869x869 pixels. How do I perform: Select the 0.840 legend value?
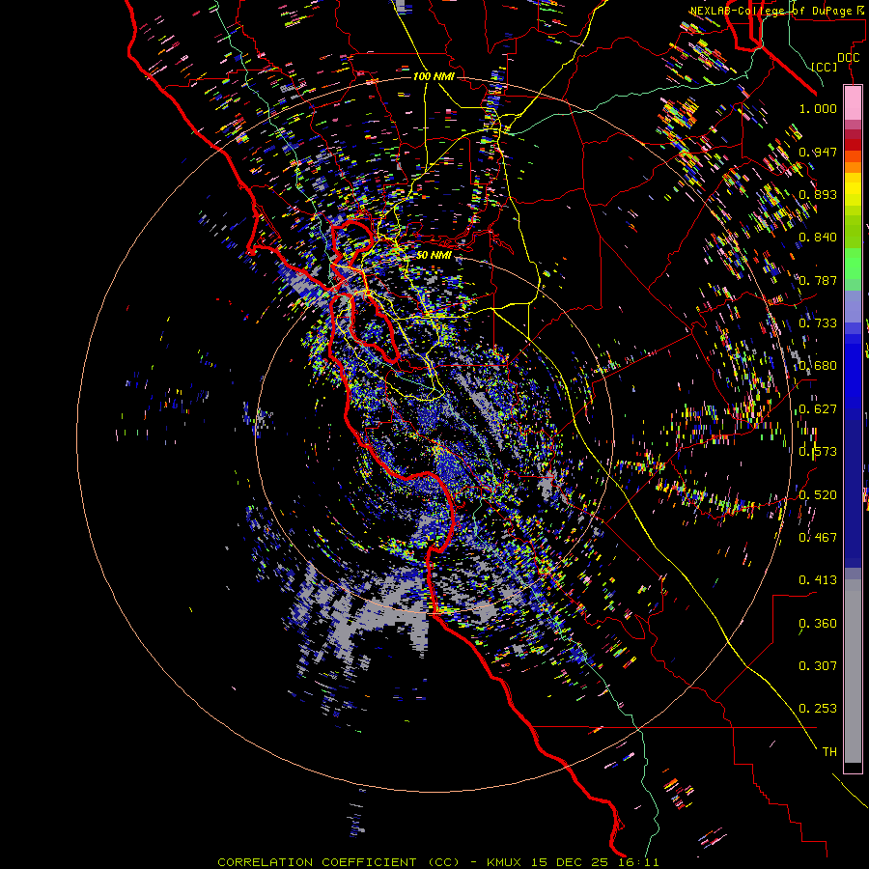tap(818, 238)
